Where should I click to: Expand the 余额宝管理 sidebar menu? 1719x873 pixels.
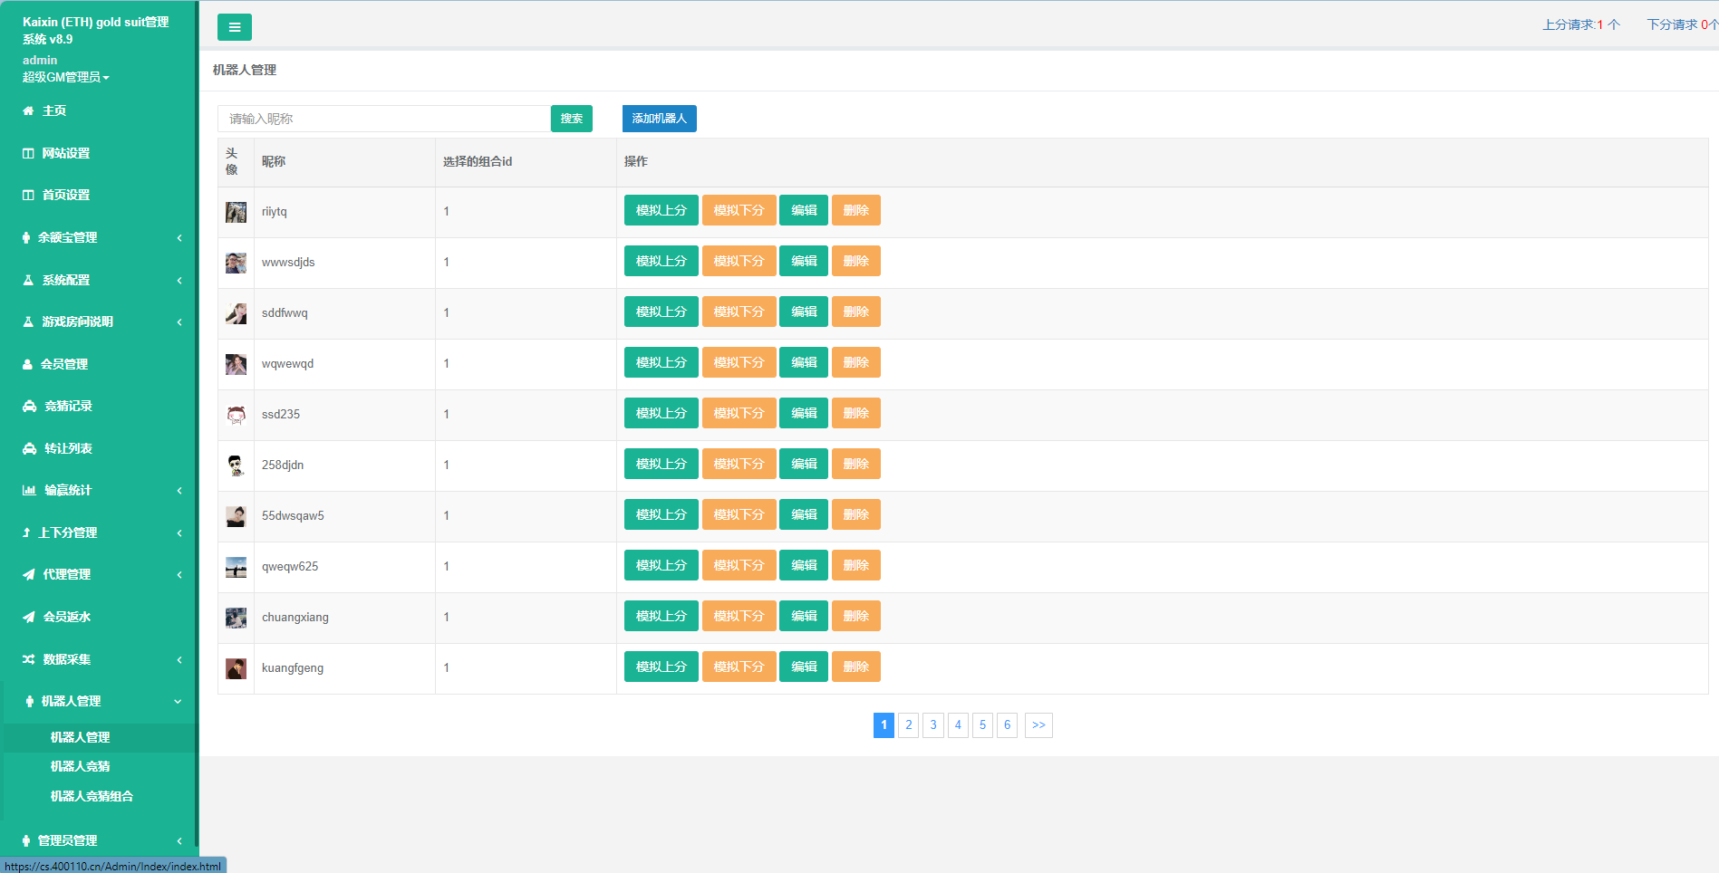98,237
